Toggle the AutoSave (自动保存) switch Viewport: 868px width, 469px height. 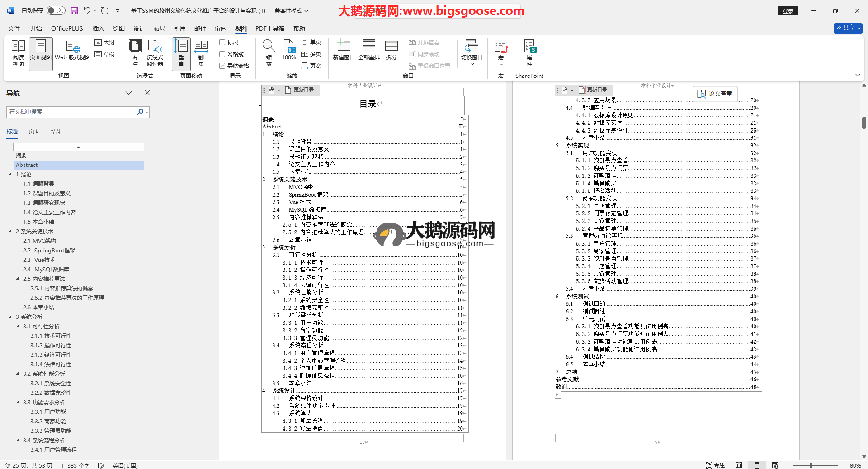coord(56,10)
